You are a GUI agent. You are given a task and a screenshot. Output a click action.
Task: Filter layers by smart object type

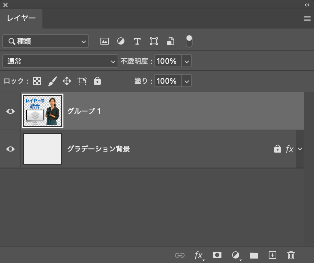tap(171, 41)
